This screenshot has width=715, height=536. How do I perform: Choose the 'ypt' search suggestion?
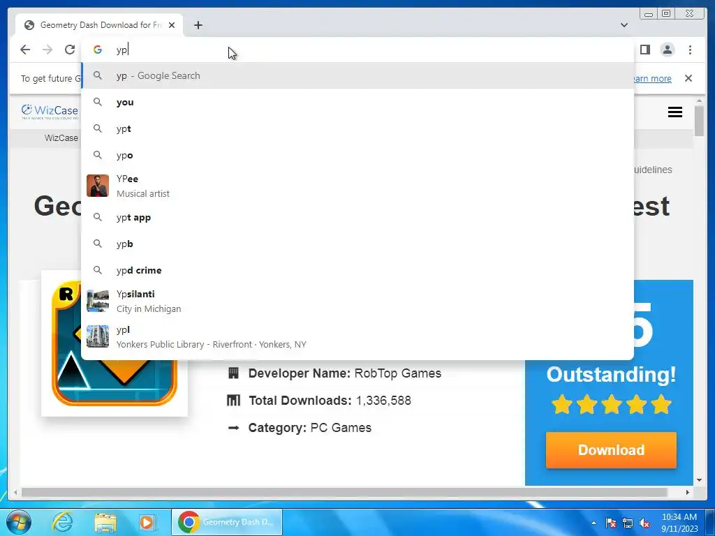pos(357,128)
